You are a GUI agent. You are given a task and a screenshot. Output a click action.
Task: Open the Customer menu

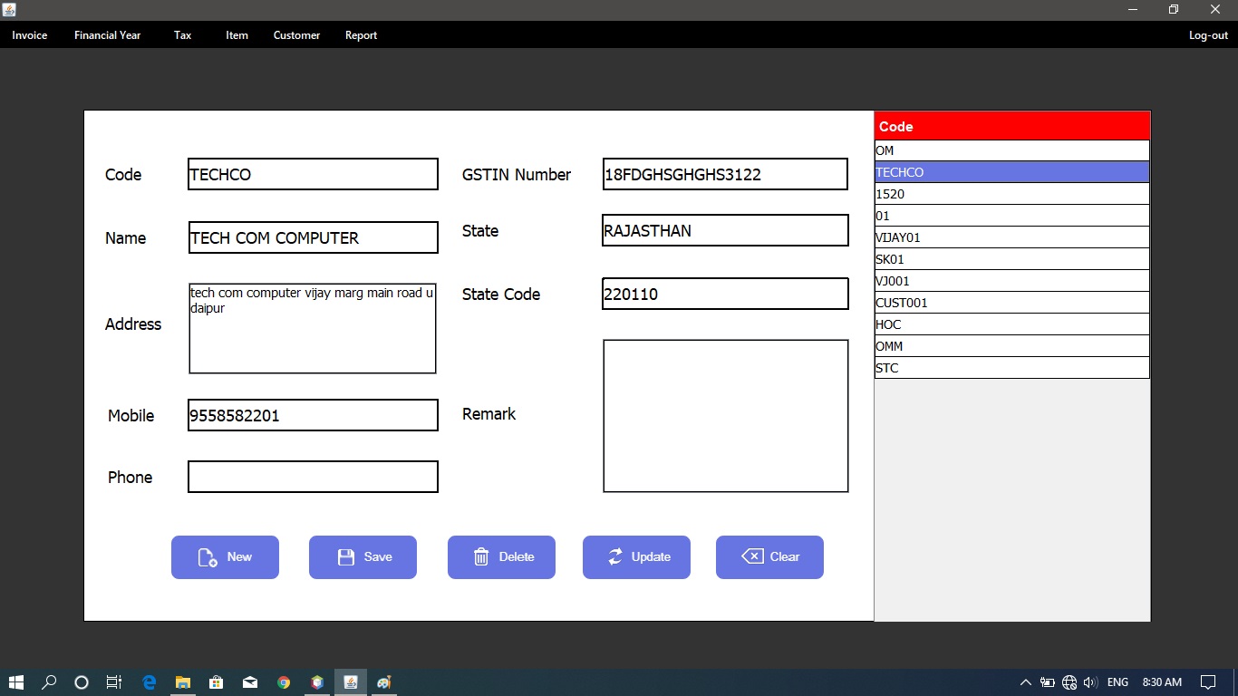click(296, 35)
